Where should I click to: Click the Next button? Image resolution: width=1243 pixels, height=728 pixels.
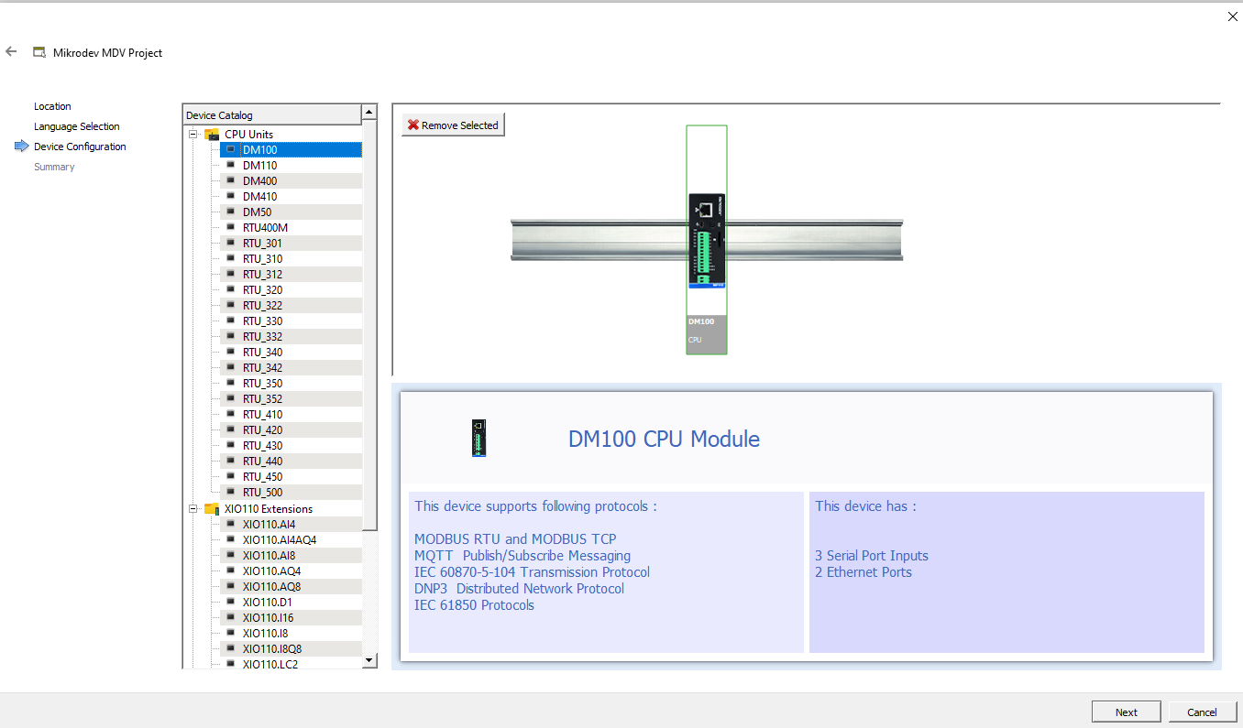1127,712
